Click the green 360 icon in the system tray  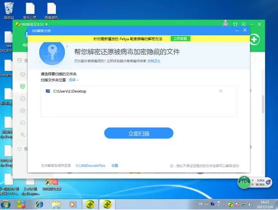230,204
